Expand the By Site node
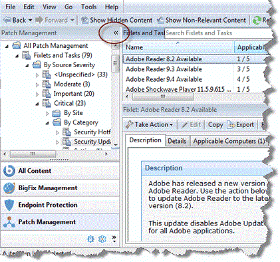 coord(47,114)
